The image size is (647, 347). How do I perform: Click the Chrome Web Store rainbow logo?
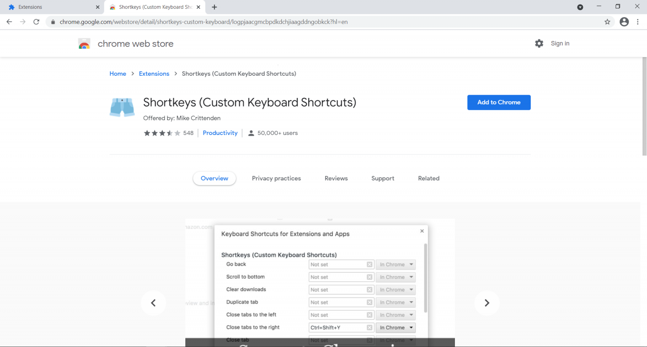coord(84,43)
